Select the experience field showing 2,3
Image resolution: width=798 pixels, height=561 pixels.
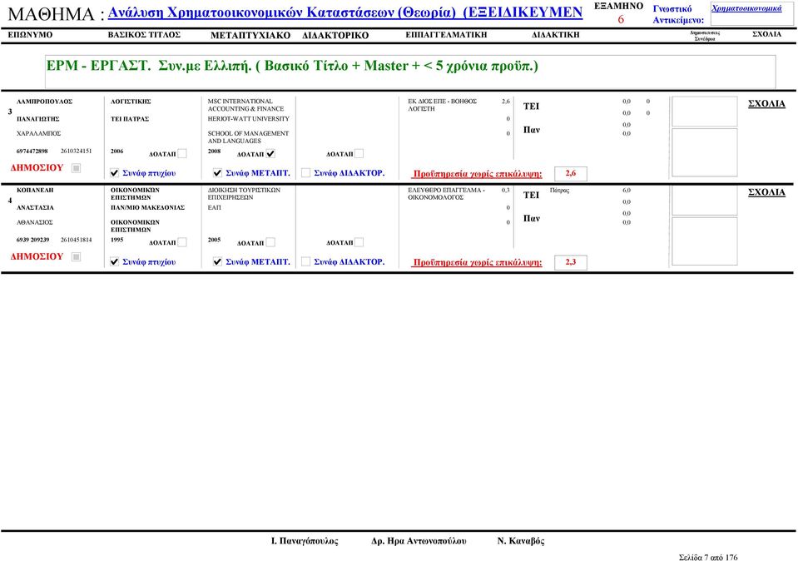tap(571, 262)
